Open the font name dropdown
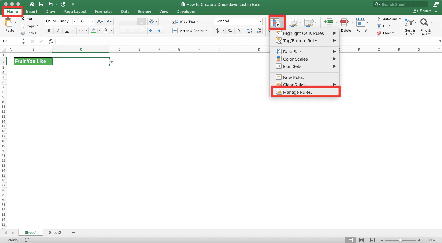This screenshot has width=442, height=243. coord(74,21)
